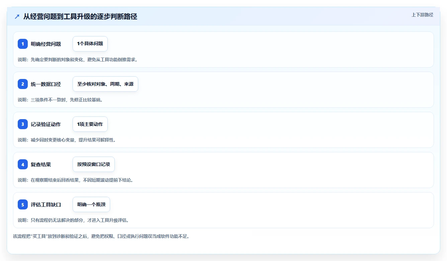Click the footer summary starting '该流程把“买工具”'
Viewport: 447px width, 261px height.
(x=101, y=236)
